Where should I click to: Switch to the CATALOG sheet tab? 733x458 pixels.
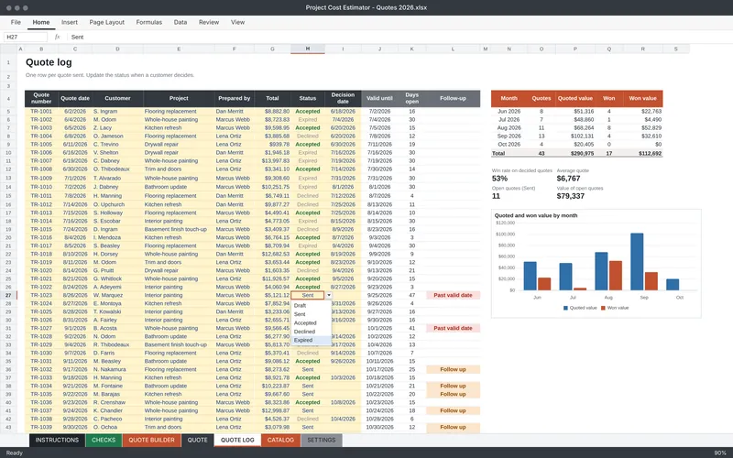[x=280, y=441]
